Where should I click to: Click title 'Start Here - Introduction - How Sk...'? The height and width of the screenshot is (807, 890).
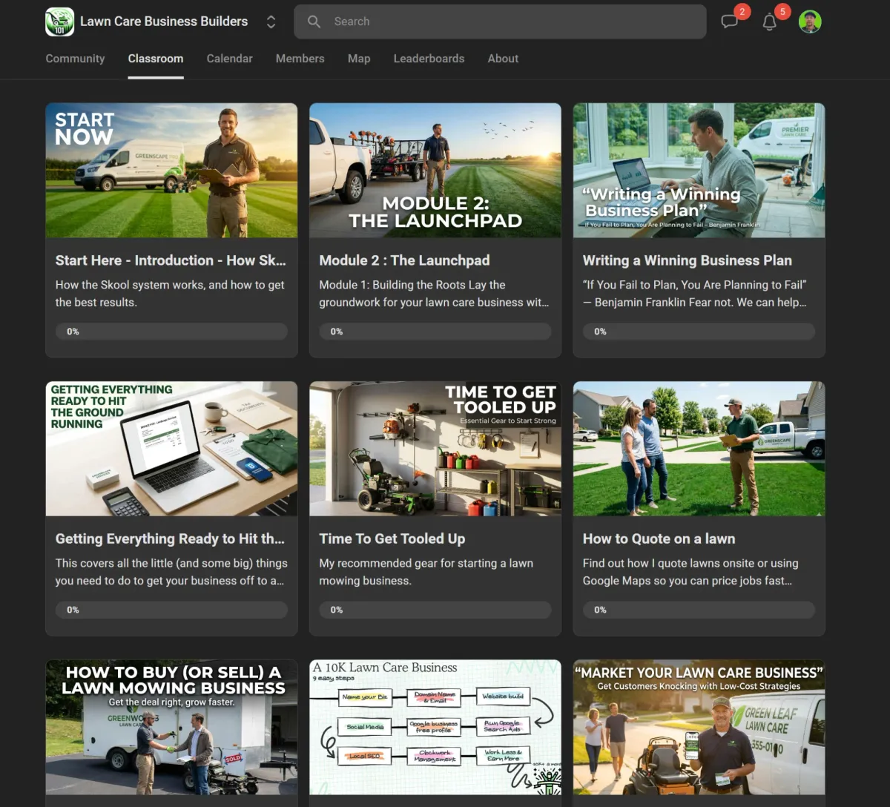click(171, 260)
